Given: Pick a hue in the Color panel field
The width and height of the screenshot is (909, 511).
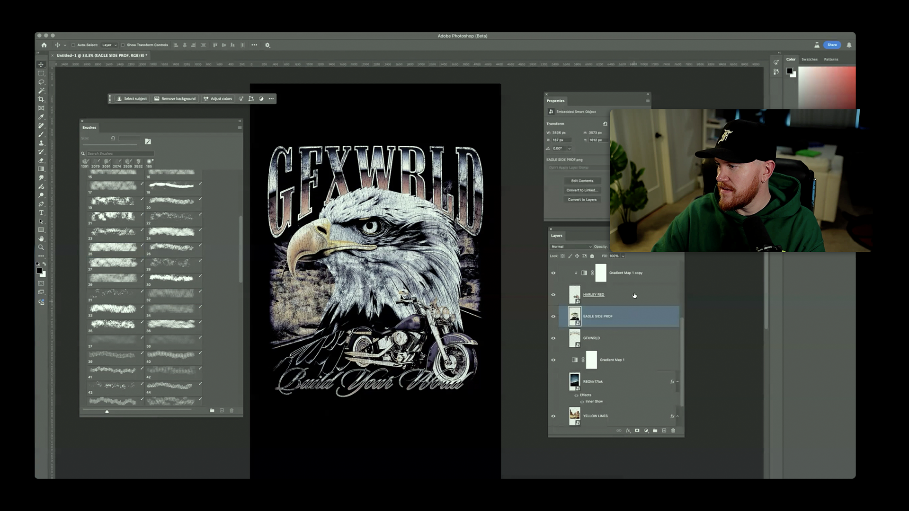Looking at the screenshot, I should [x=827, y=88].
